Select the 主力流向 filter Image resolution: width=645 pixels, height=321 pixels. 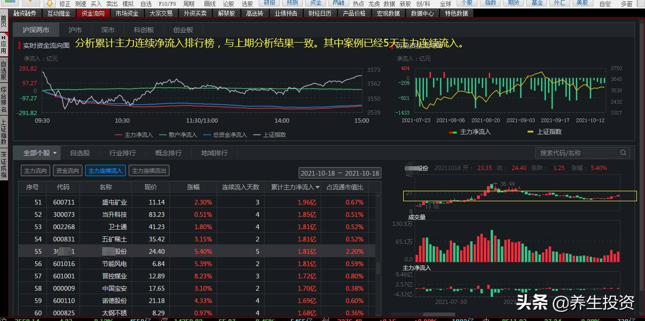35,171
